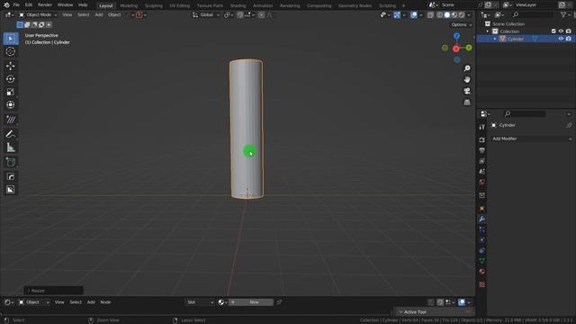
Task: Open the Texture properties checker tab
Action: (482, 284)
